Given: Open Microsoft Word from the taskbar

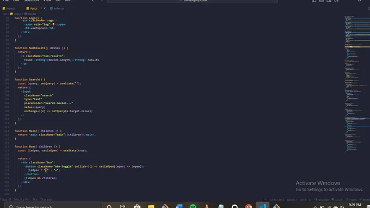Looking at the screenshot, I should pos(179,206).
